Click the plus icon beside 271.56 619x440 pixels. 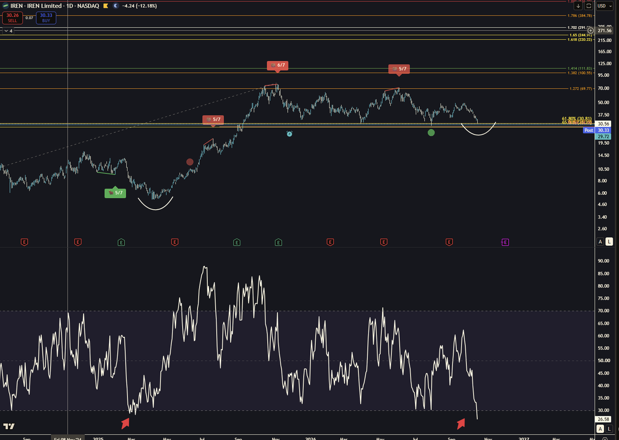(x=591, y=31)
